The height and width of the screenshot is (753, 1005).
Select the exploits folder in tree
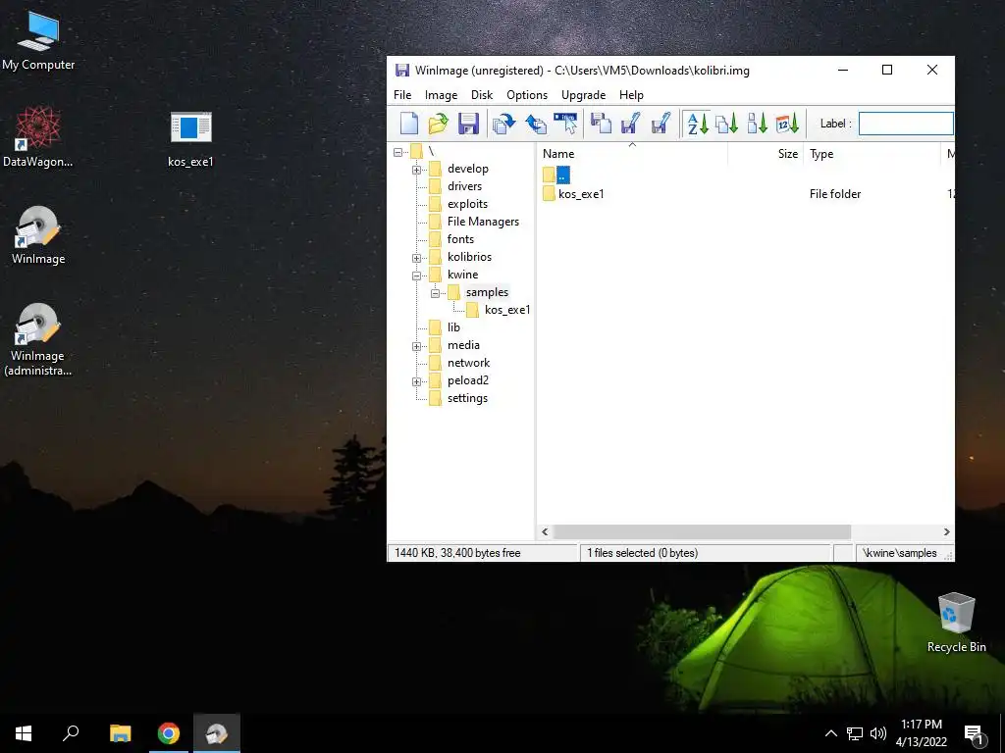click(467, 204)
